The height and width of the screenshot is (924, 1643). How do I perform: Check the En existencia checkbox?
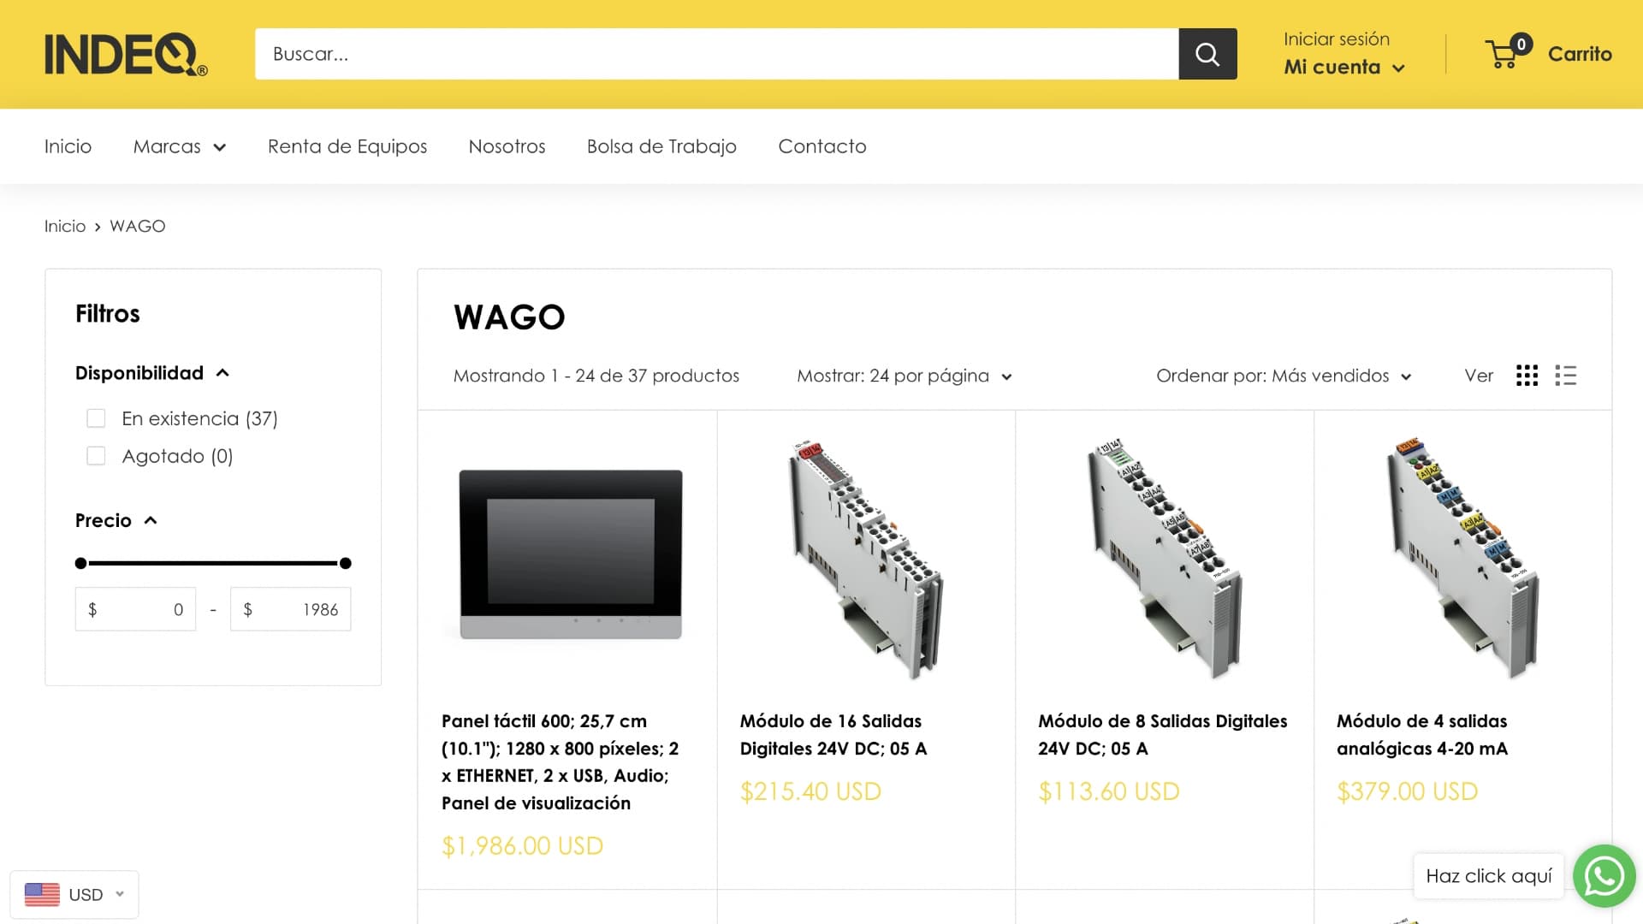click(x=96, y=418)
